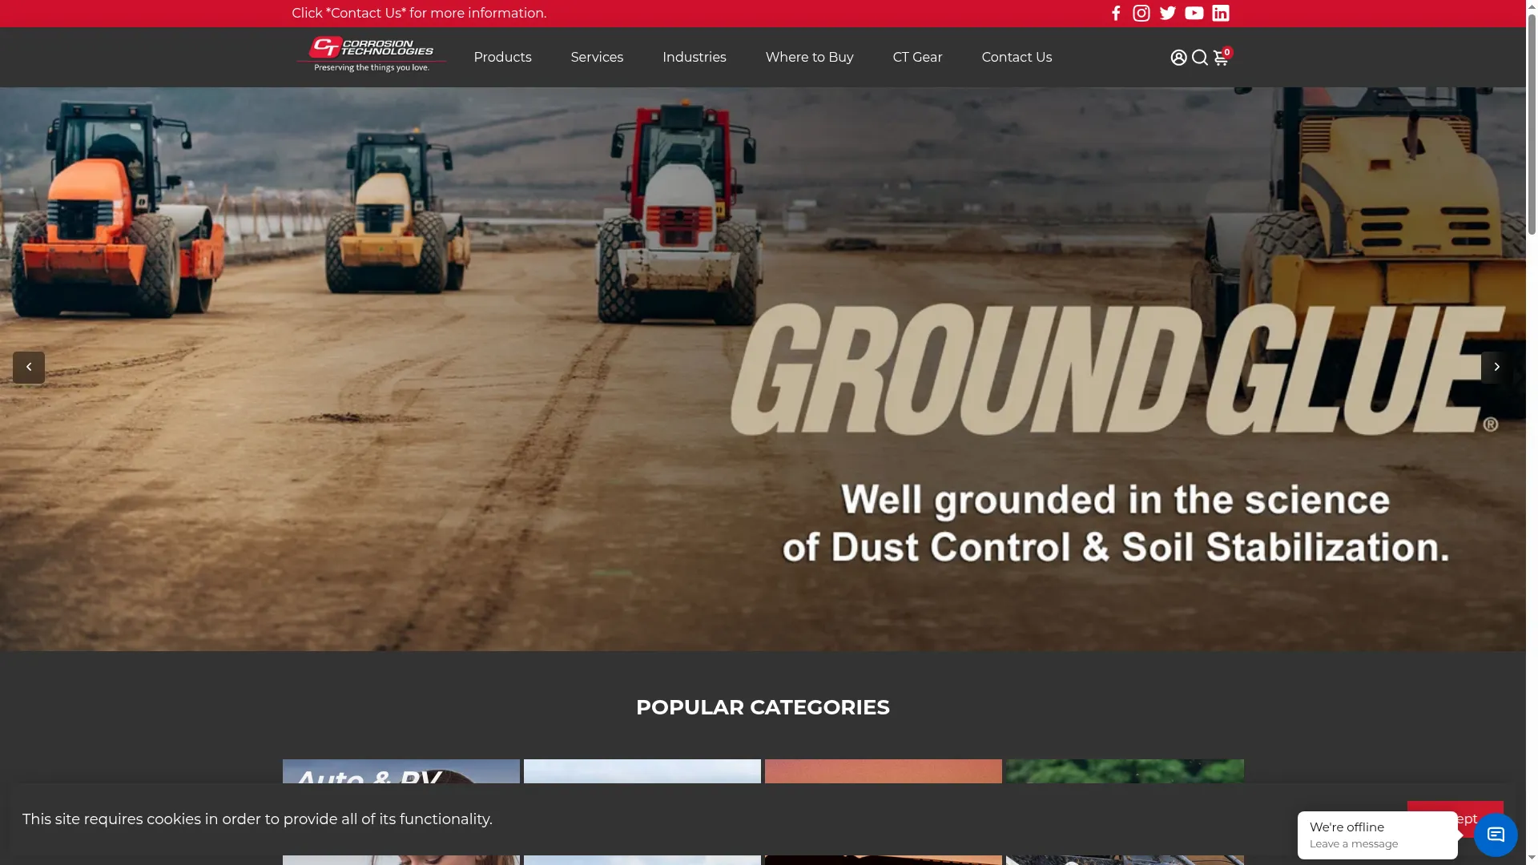Navigate to Contact Us page
The image size is (1538, 865).
[x=1017, y=58]
